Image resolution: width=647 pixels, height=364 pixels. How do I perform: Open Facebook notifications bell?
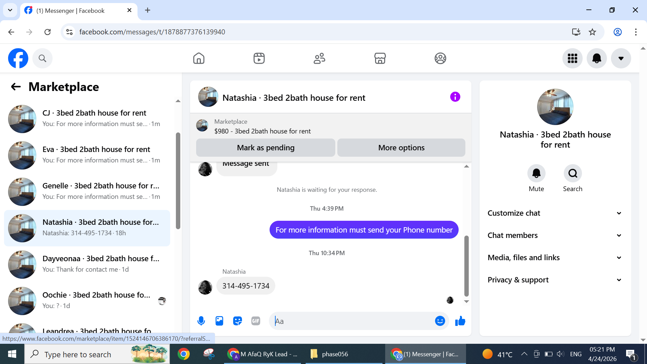click(x=597, y=58)
